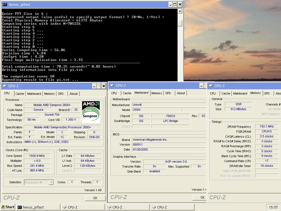Open the Processor #1 selection dropdown
The height and width of the screenshot is (211, 281).
point(51,182)
